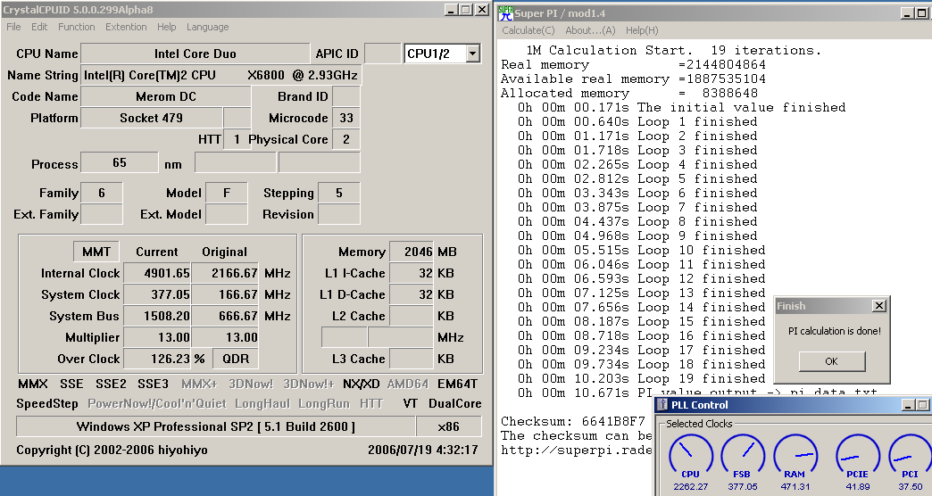Click the Multiplier current value 13.00

click(x=156, y=337)
